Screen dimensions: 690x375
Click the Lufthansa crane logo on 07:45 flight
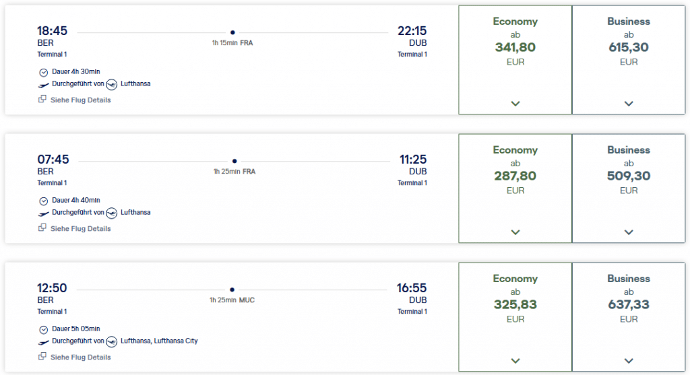click(112, 213)
